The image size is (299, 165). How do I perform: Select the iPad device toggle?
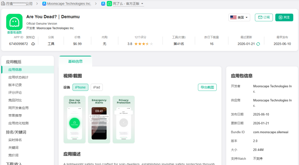(97, 87)
